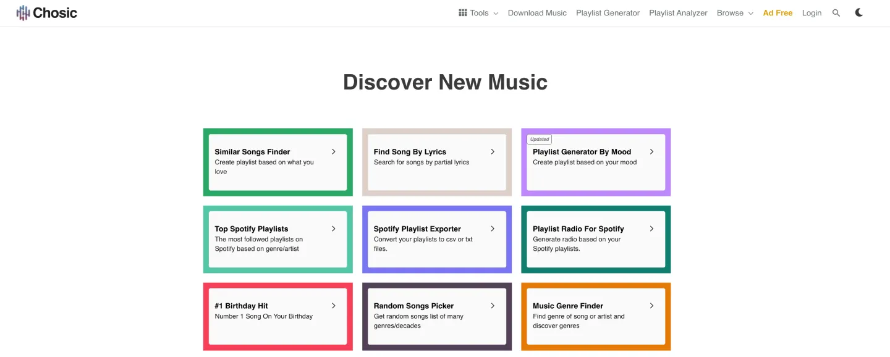
Task: Click 'Search for songs by partial lyrics' text
Action: pos(422,162)
